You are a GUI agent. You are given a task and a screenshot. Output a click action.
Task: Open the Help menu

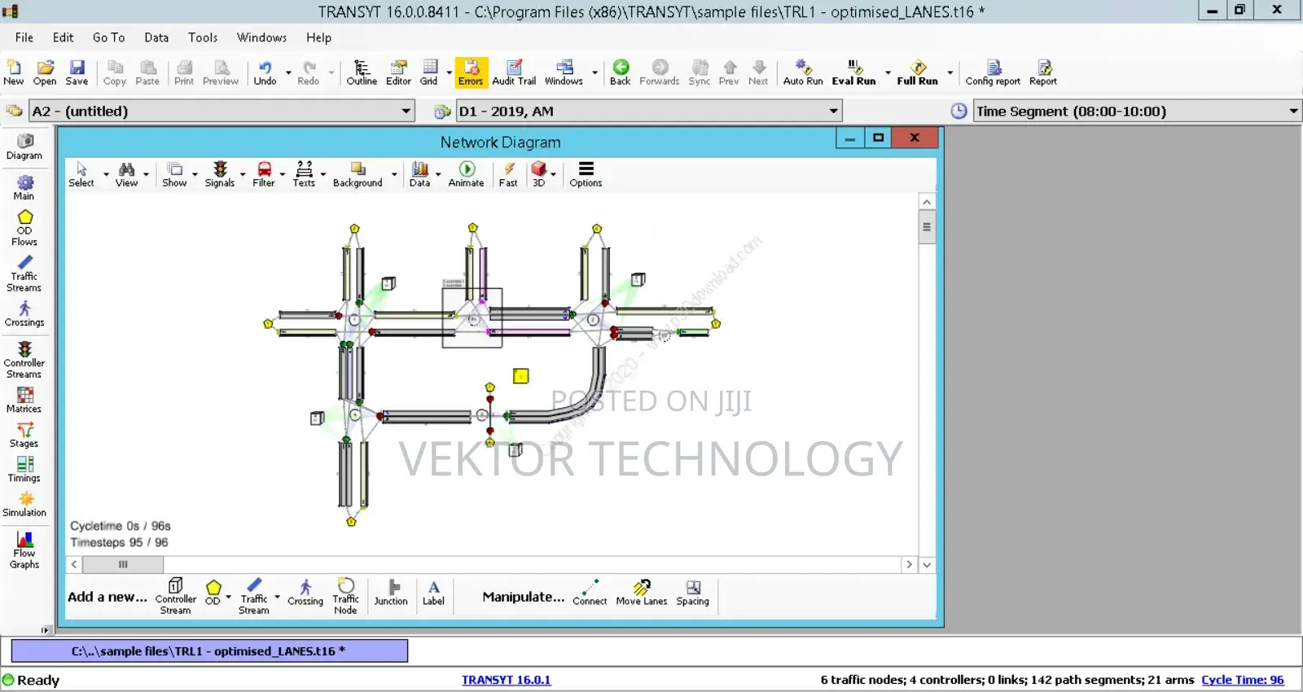[x=318, y=37]
